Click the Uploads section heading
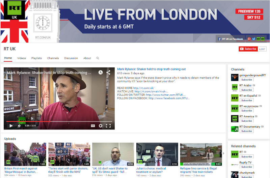Image resolution: width=270 pixels, height=178 pixels. tap(10, 139)
